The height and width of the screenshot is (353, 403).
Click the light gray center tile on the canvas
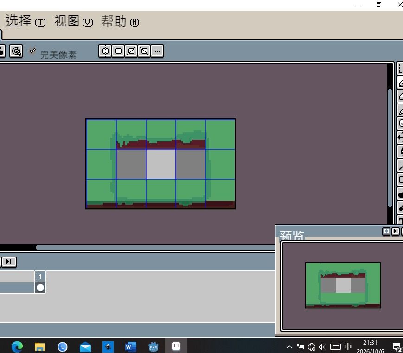161,164
